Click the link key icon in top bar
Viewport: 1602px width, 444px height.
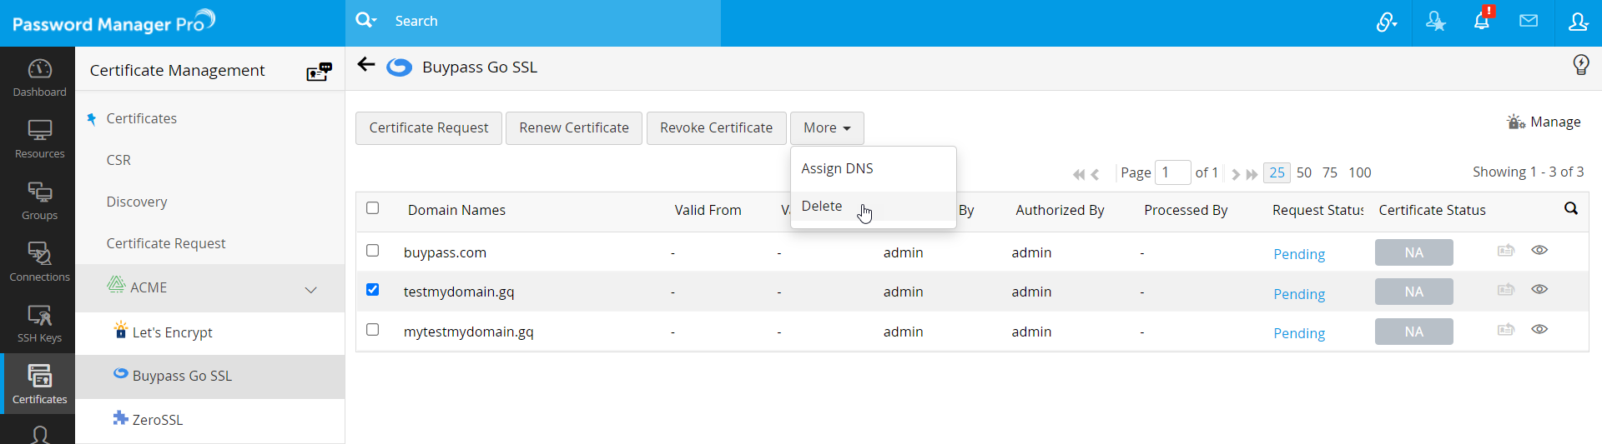click(x=1387, y=22)
